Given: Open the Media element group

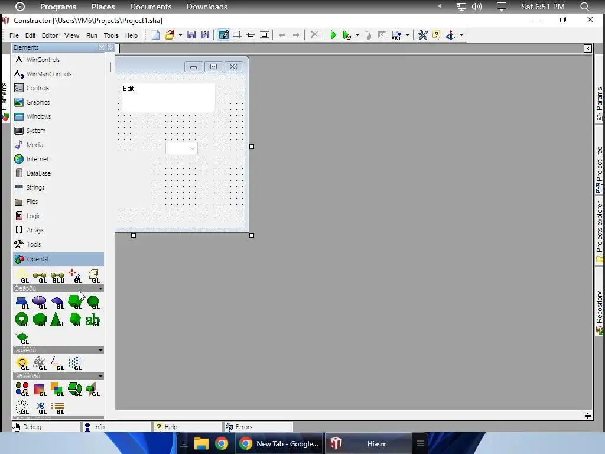Looking at the screenshot, I should pos(58,145).
